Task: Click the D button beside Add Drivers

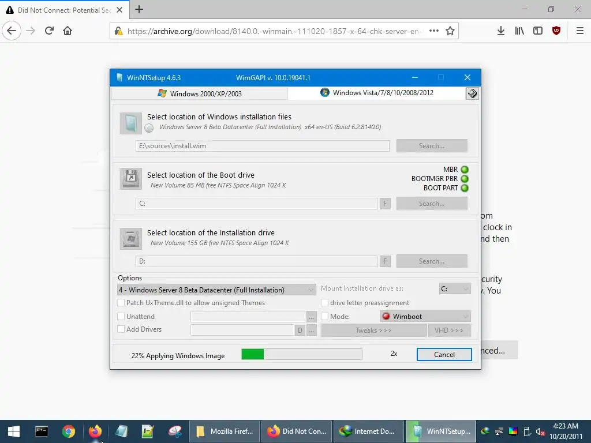Action: [x=300, y=331]
